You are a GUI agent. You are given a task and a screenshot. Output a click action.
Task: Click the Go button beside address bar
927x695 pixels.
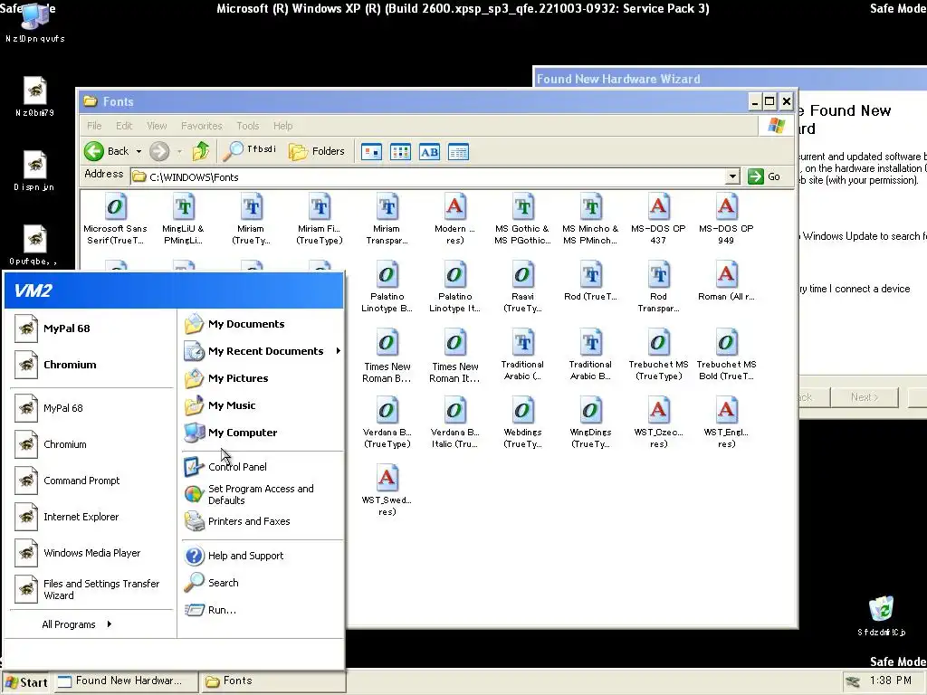click(x=764, y=176)
